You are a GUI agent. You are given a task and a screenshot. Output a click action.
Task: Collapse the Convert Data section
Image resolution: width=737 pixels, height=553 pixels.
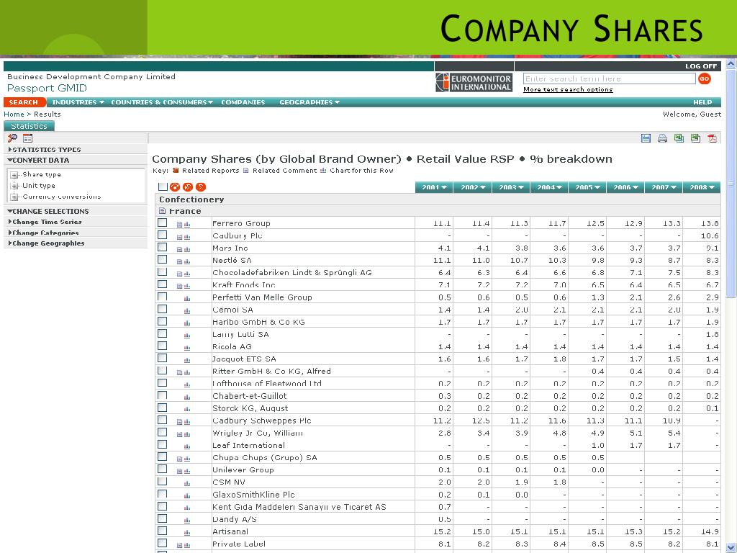pos(39,161)
